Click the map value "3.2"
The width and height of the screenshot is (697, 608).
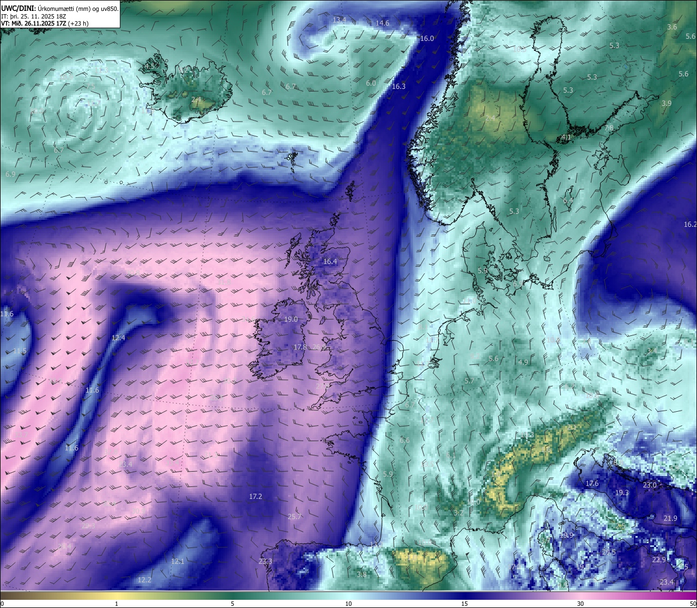[x=458, y=513]
